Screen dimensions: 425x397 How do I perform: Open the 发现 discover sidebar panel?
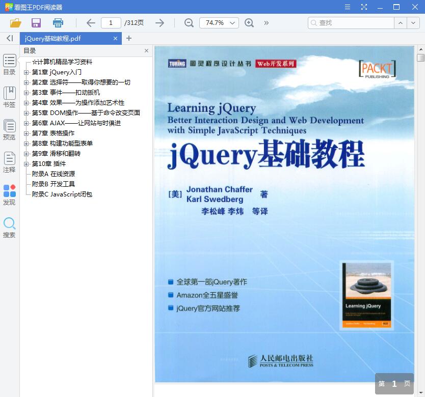point(10,195)
